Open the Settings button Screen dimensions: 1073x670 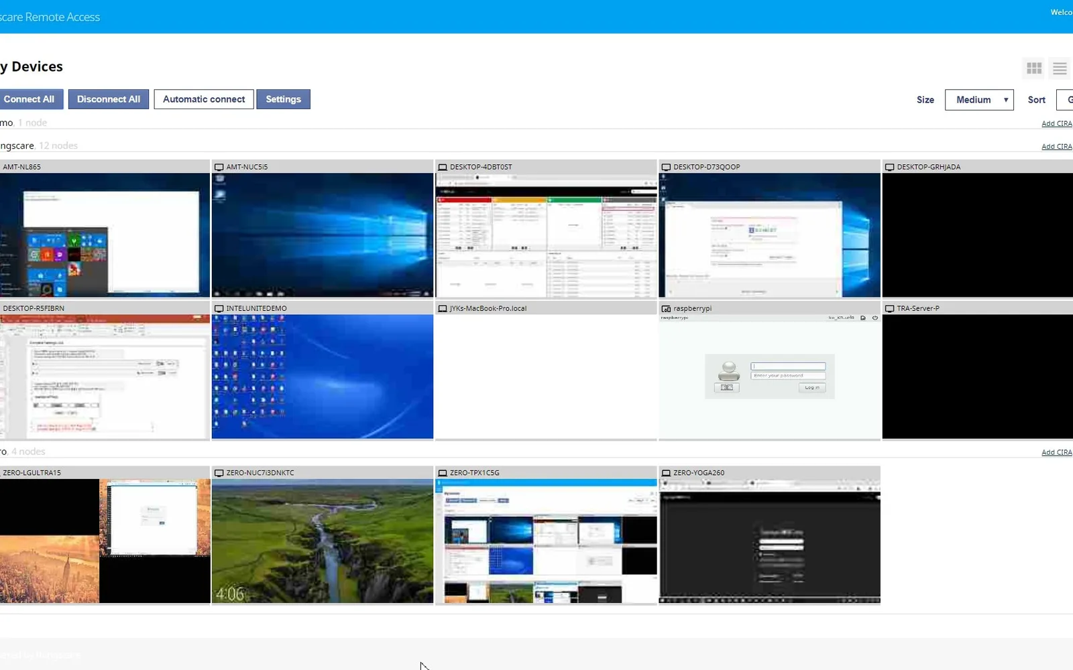click(x=283, y=99)
